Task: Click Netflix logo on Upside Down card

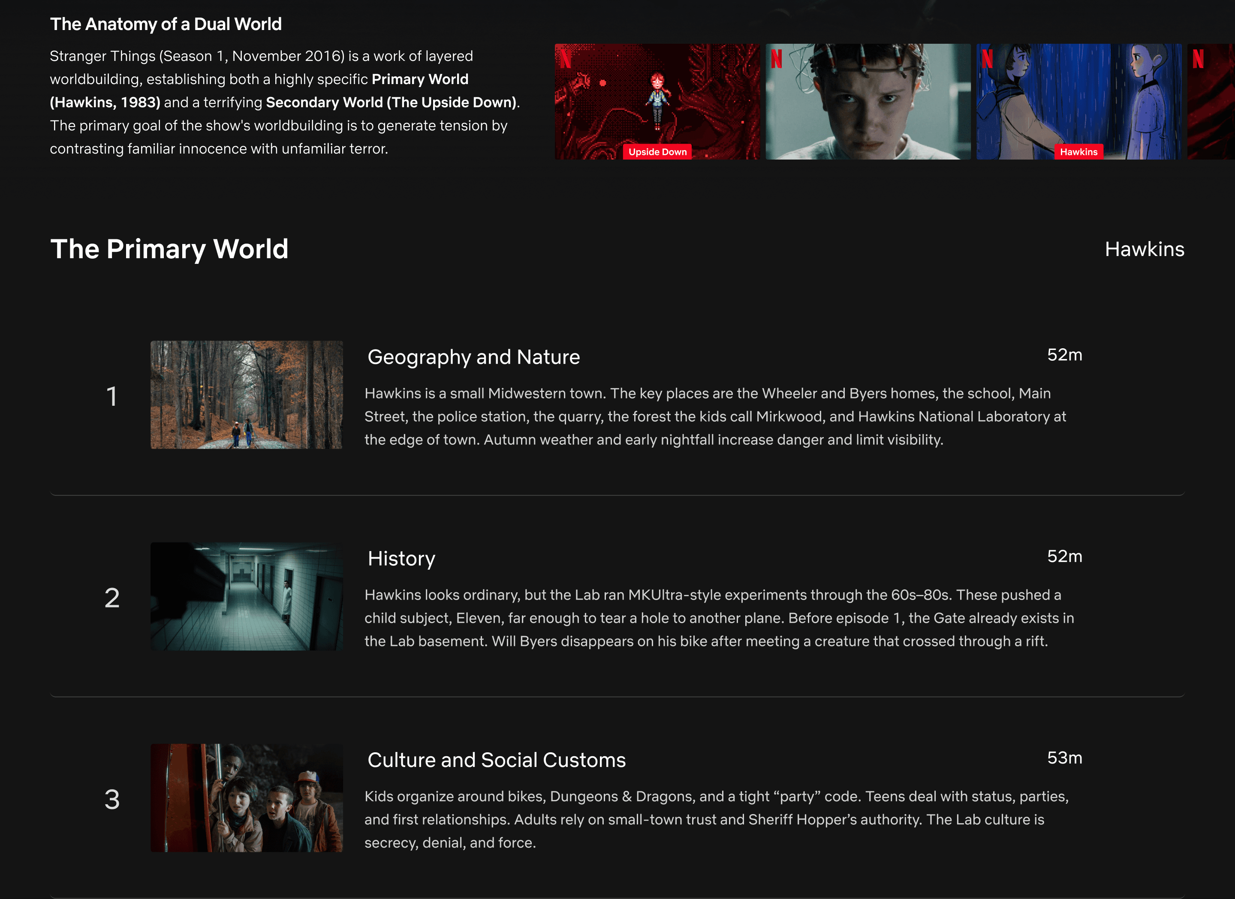Action: point(566,58)
